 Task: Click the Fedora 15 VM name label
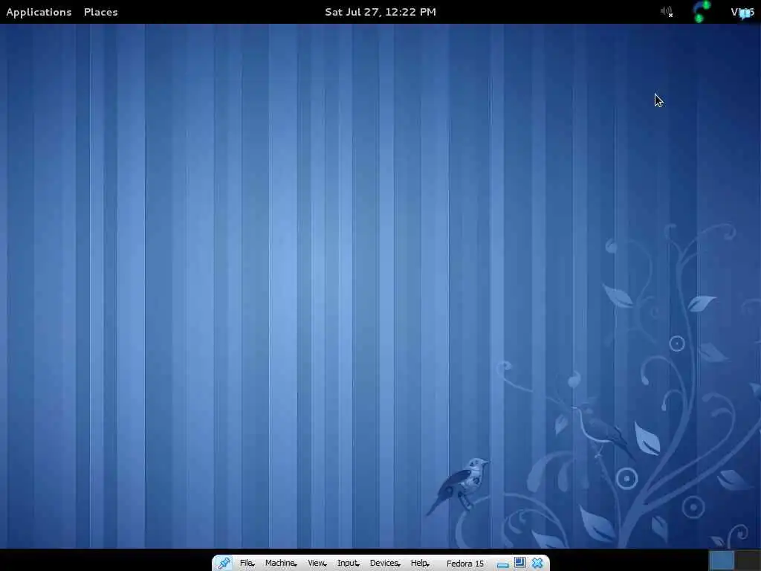(x=465, y=564)
